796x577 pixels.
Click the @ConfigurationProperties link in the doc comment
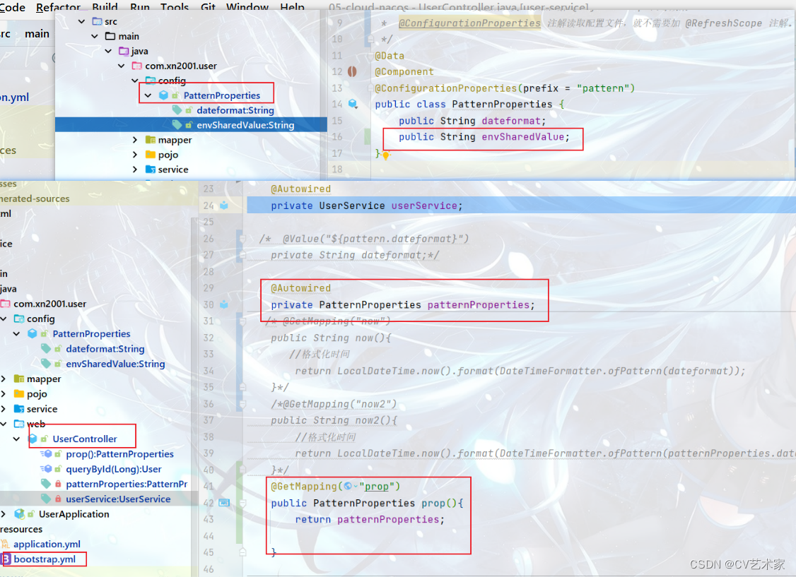[469, 23]
